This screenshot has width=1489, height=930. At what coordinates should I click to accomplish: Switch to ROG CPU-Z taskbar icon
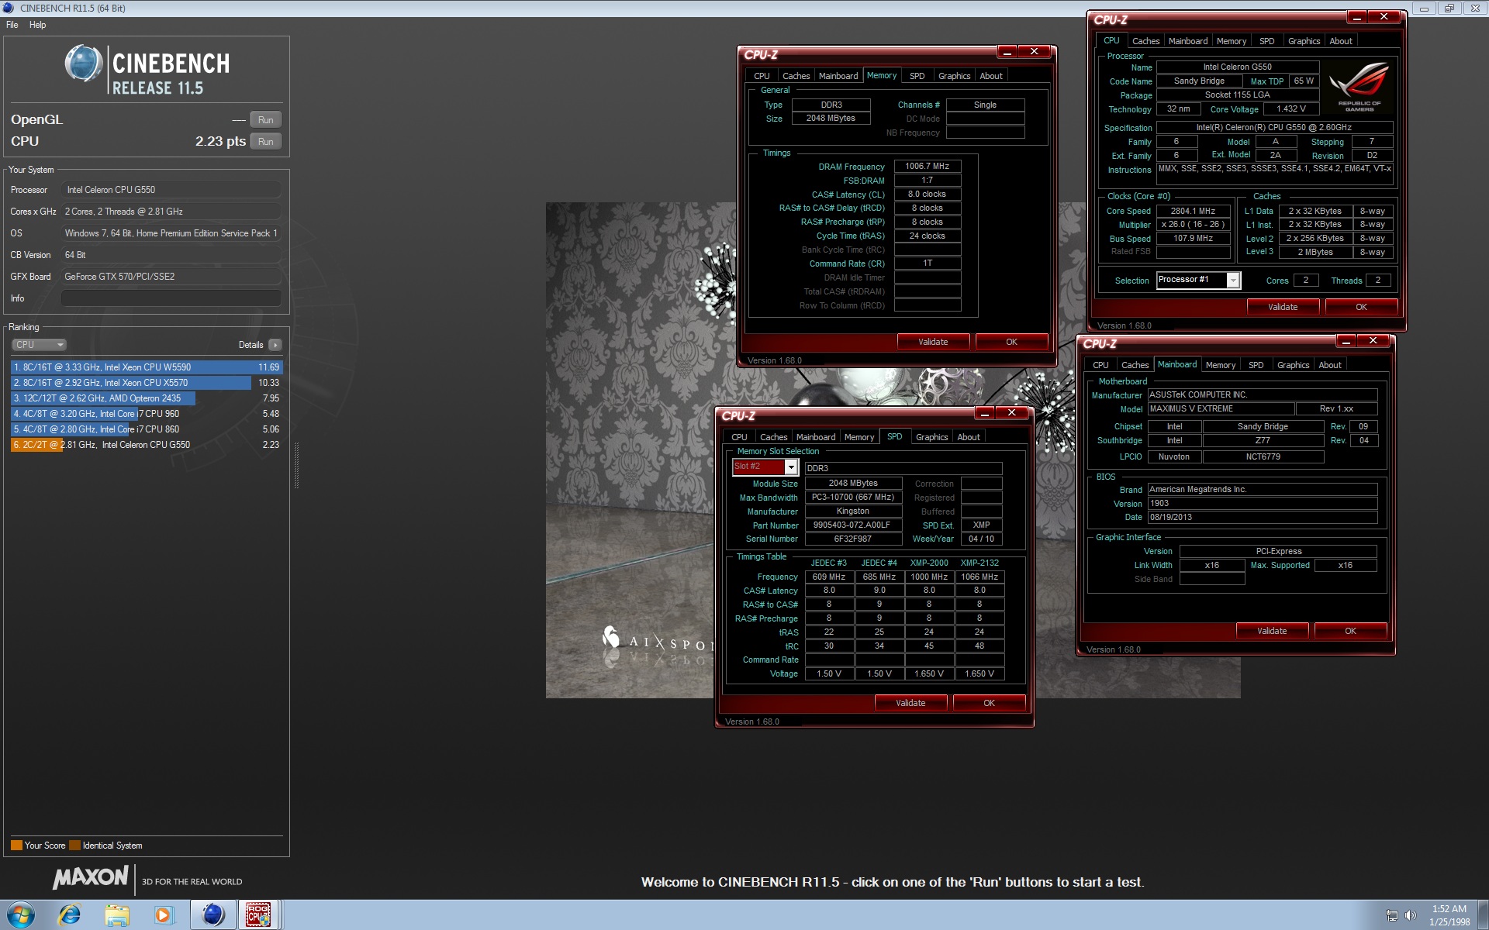click(x=258, y=915)
